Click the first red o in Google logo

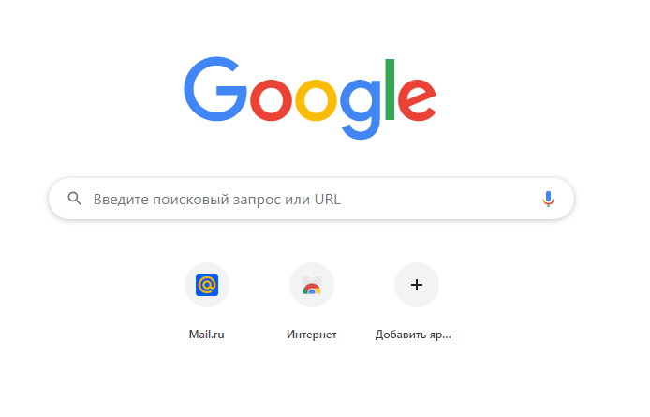[272, 99]
